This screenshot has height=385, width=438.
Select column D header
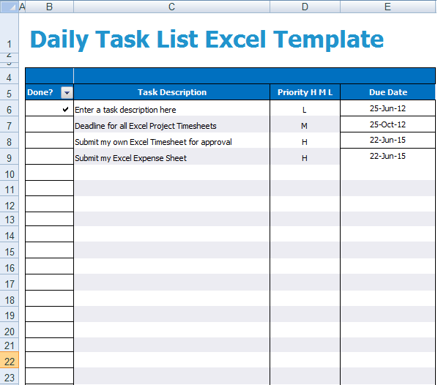point(305,7)
